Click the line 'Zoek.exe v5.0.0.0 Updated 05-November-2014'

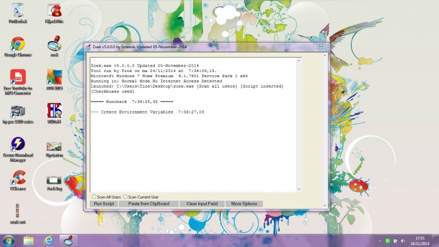pos(145,65)
